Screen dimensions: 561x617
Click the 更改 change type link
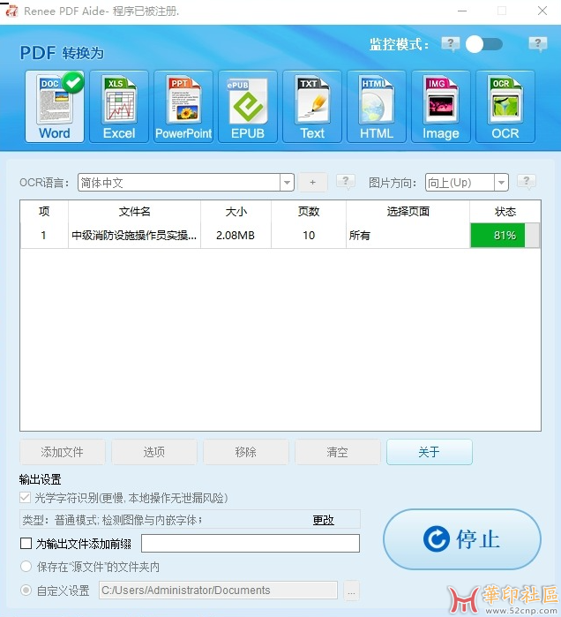(x=323, y=520)
